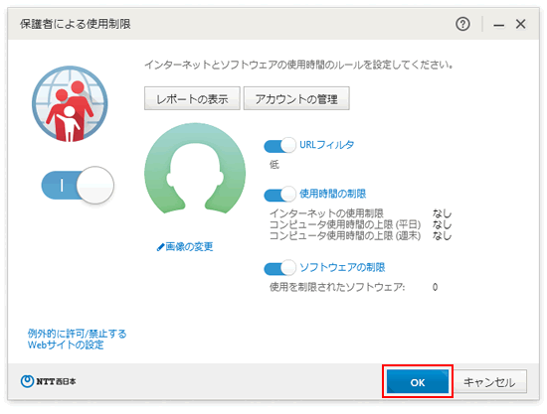
Task: Click the アカウントの管理 button
Action: click(x=296, y=98)
